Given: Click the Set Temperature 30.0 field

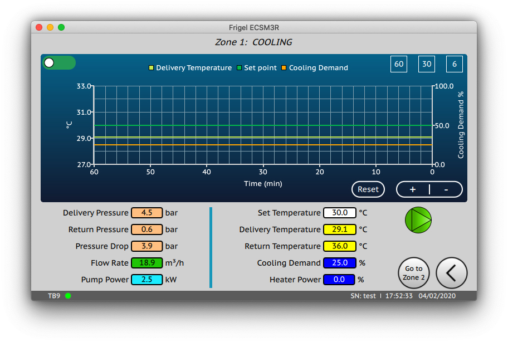Looking at the screenshot, I should point(340,213).
